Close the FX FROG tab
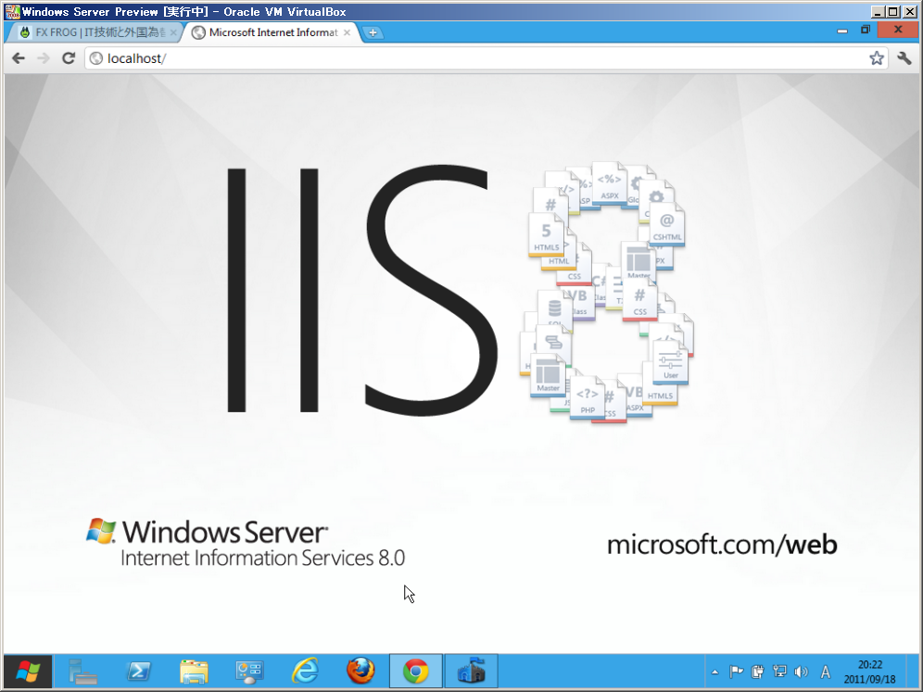 (x=173, y=32)
